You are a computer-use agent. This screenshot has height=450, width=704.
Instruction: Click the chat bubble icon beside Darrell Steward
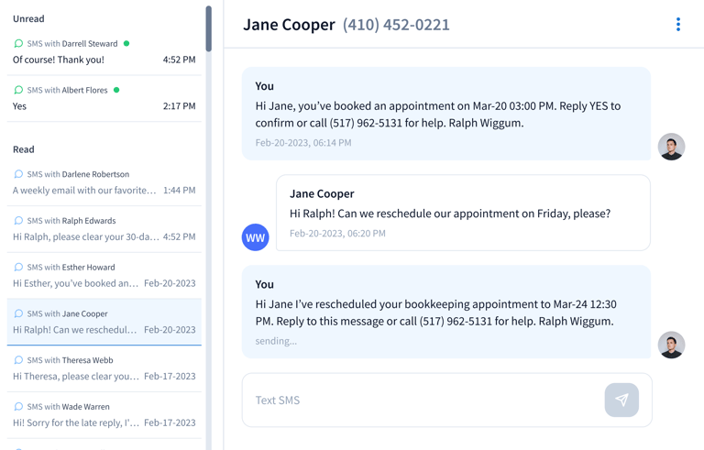pyautogui.click(x=18, y=43)
